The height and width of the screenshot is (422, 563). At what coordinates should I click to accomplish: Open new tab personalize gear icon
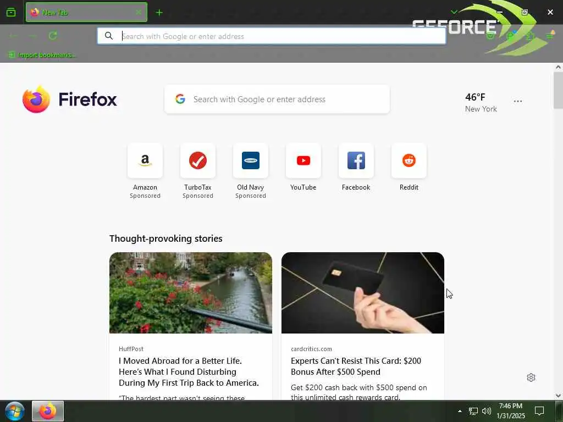pos(531,377)
